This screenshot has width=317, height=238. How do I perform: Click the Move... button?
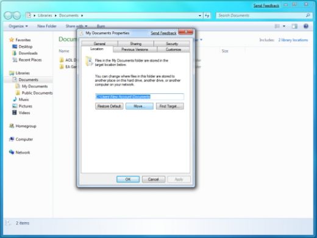pyautogui.click(x=140, y=106)
